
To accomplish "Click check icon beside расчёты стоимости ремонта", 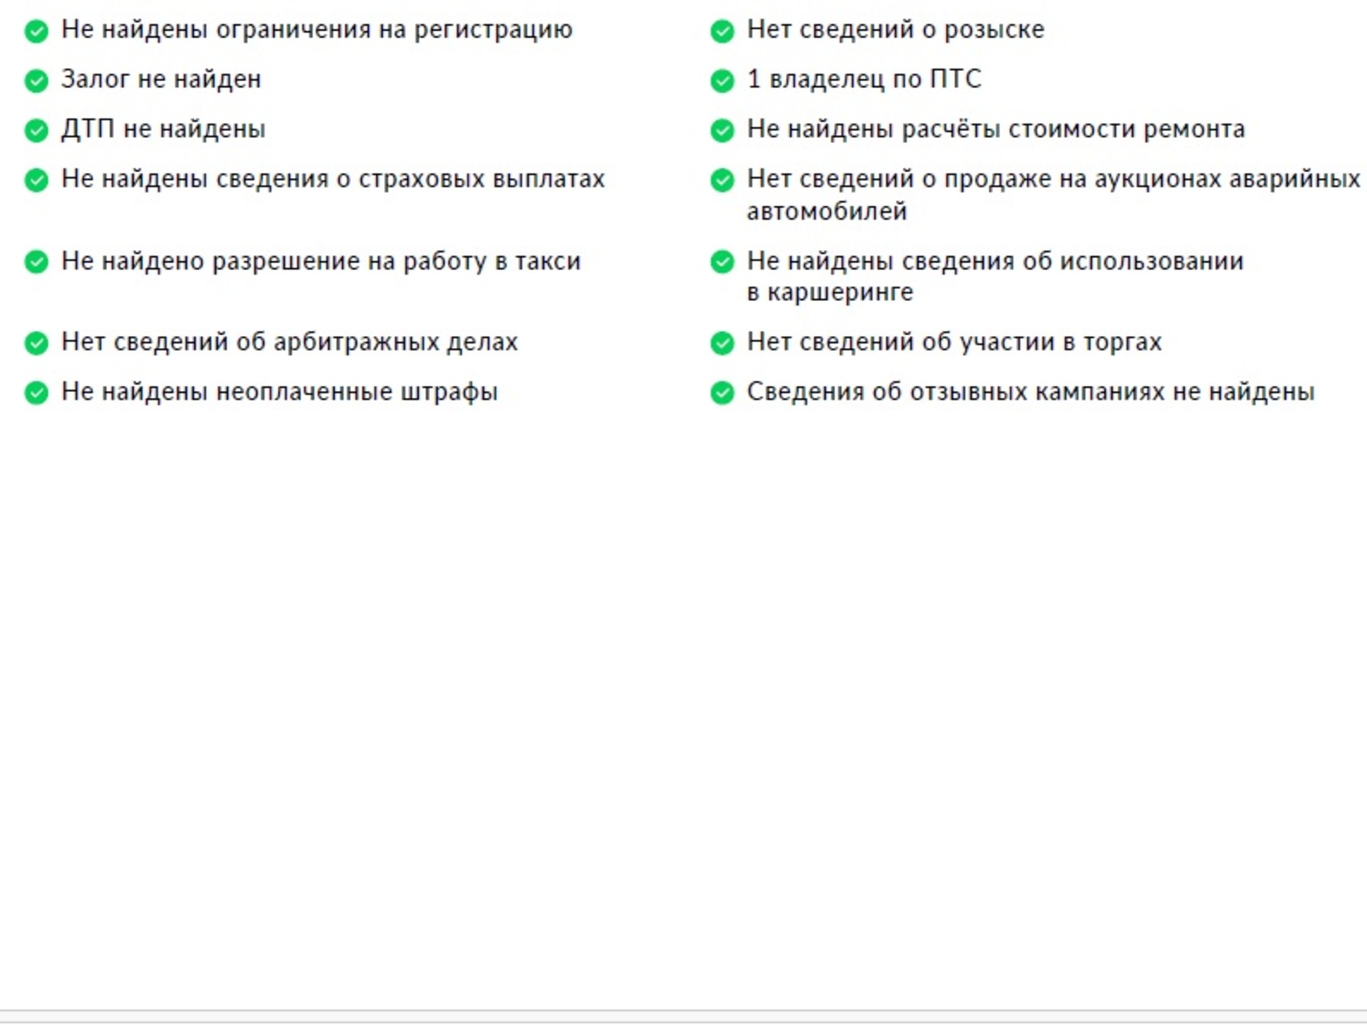I will [722, 131].
